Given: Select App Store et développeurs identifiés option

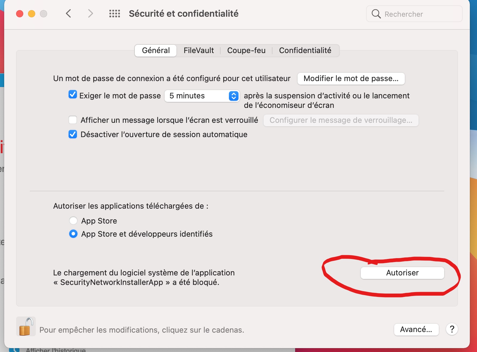Looking at the screenshot, I should tap(73, 234).
